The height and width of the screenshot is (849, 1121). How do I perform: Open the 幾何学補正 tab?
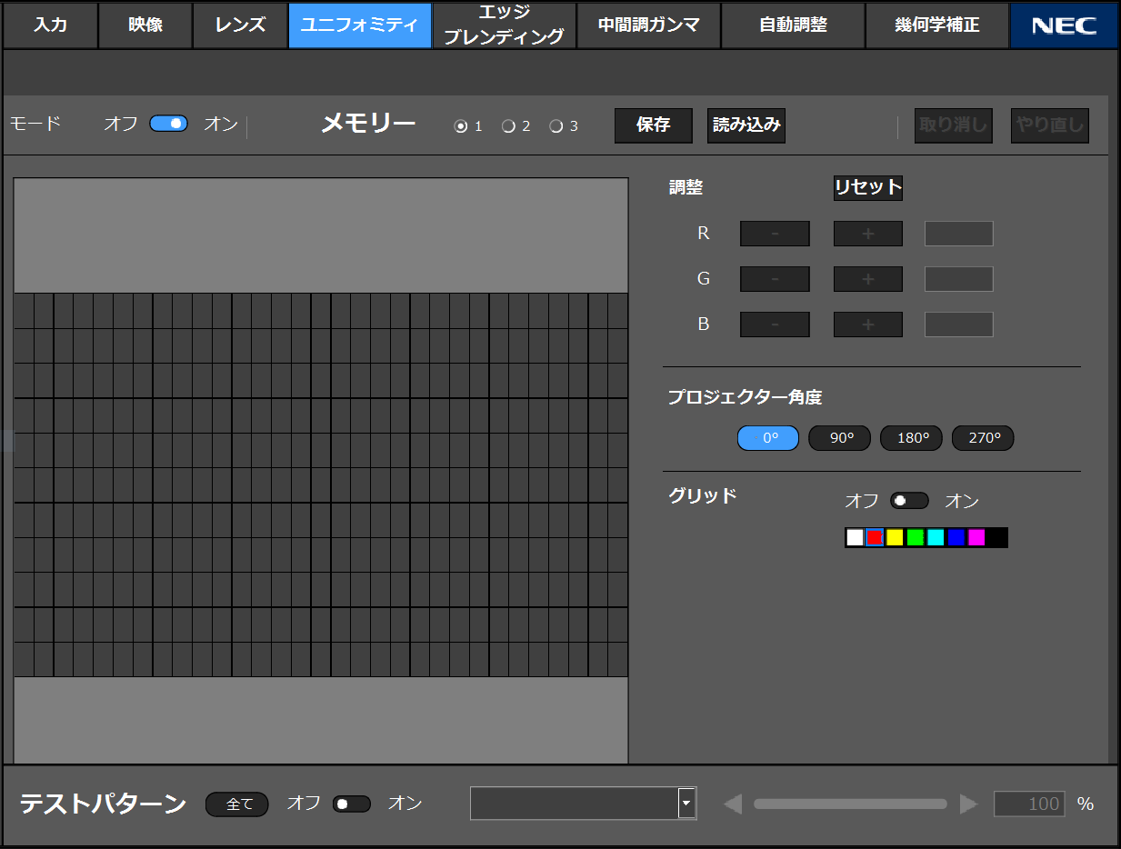tap(936, 25)
